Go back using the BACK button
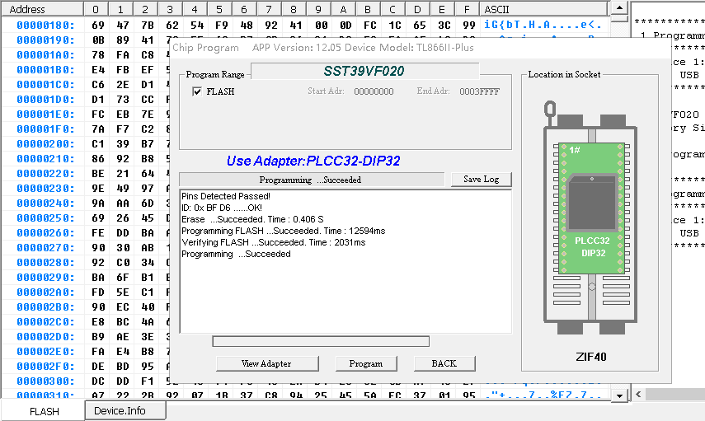 444,363
